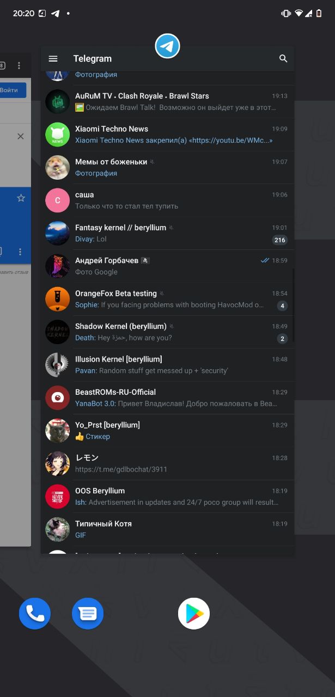This screenshot has width=335, height=697.
Task: Launch the Messages app from the dock
Action: pyautogui.click(x=88, y=614)
